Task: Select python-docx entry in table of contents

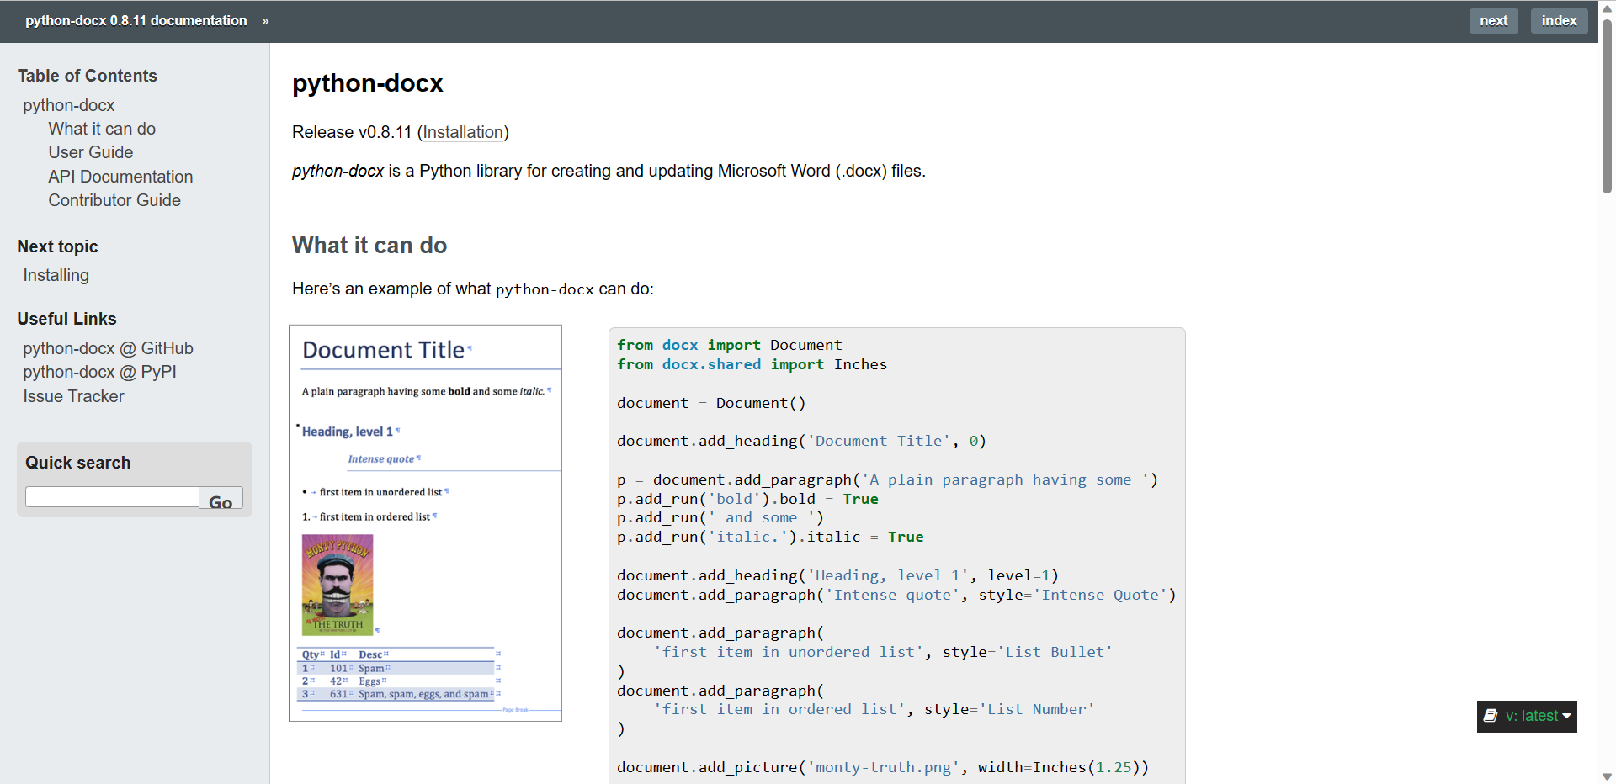Action: (69, 105)
